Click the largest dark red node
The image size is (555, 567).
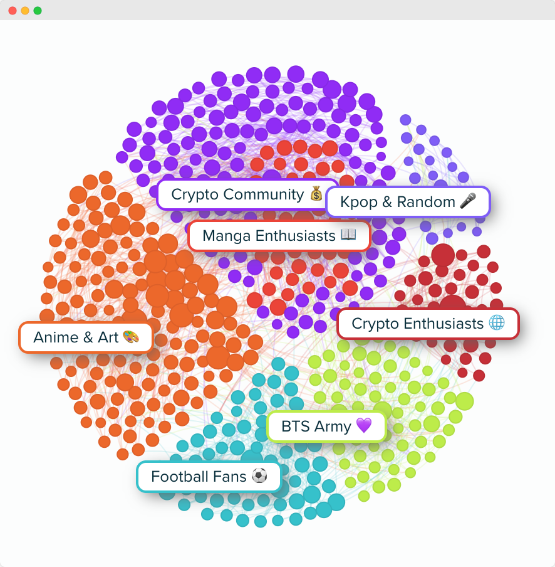[x=443, y=255]
